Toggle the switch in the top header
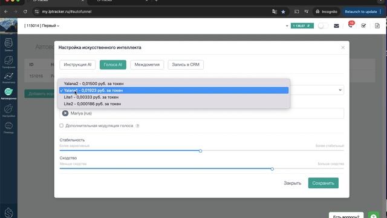The height and width of the screenshot is (218, 387). [x=323, y=25]
